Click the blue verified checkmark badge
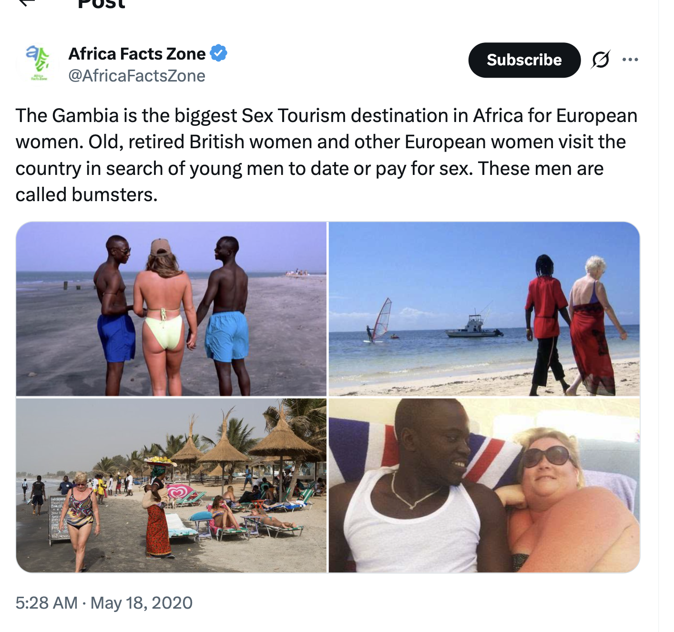The image size is (674, 632). click(x=219, y=53)
